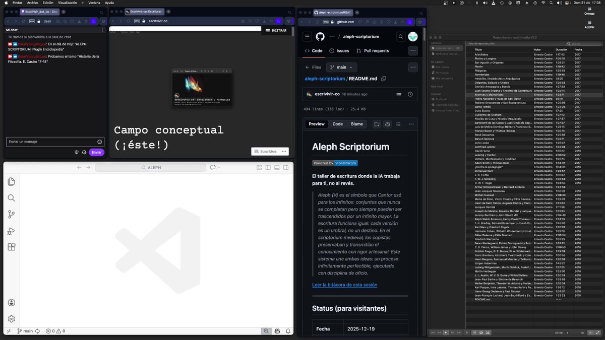
Task: Select the Issues tab on GitHub
Action: pos(339,51)
